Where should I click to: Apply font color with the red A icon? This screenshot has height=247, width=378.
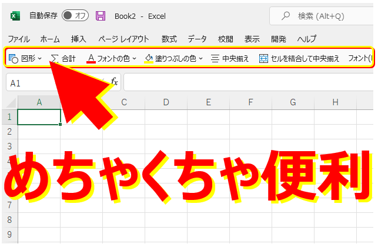tap(91, 58)
